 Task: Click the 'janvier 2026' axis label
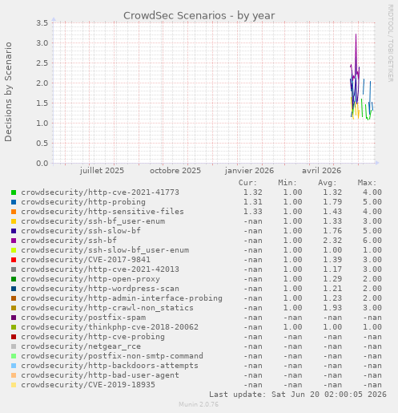(x=249, y=171)
